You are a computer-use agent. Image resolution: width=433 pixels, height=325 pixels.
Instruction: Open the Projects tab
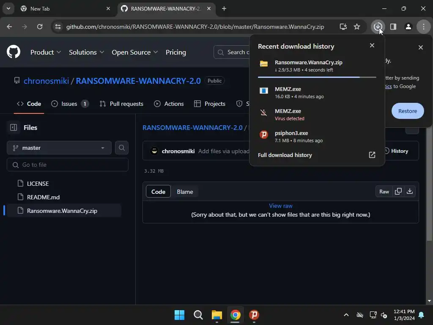pyautogui.click(x=210, y=104)
